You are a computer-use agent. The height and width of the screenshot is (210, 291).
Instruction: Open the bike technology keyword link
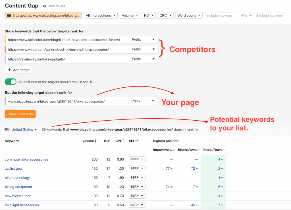[17, 178]
